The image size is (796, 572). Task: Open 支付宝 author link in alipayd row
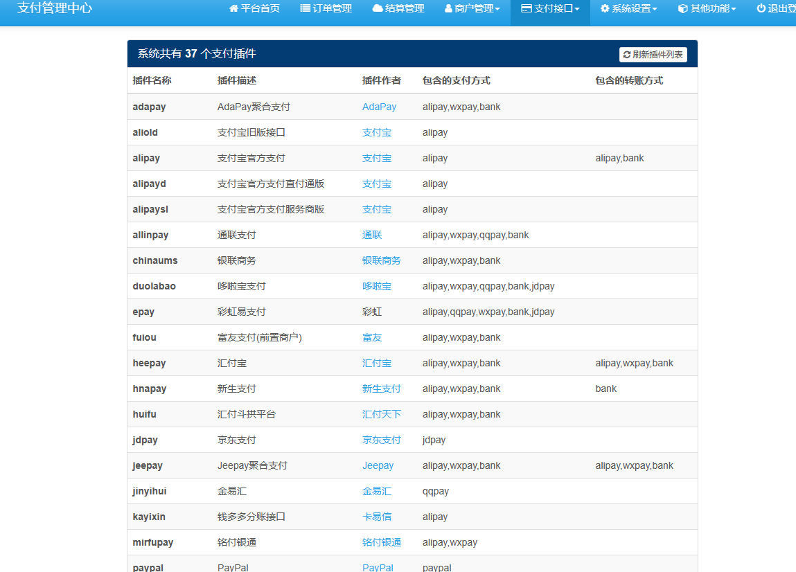click(x=377, y=184)
